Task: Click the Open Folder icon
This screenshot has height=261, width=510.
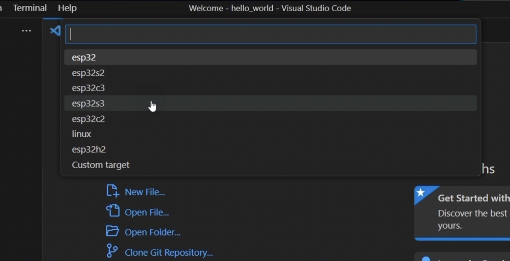Action: [113, 231]
